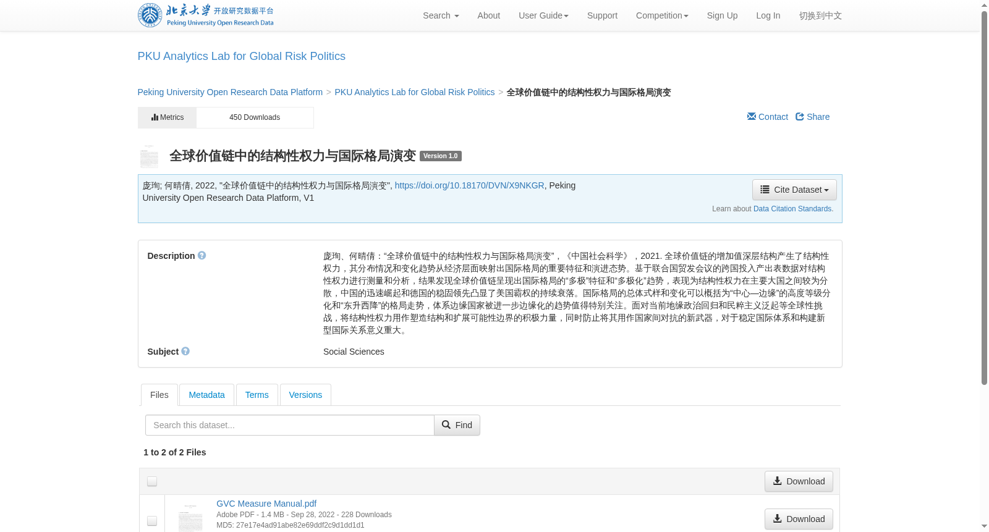989x532 pixels.
Task: Click the Subject help question icon
Action: point(185,351)
